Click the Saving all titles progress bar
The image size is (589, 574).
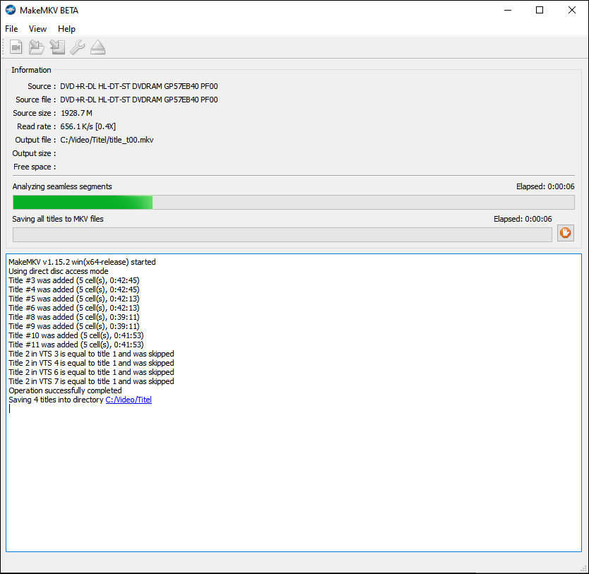[x=282, y=234]
